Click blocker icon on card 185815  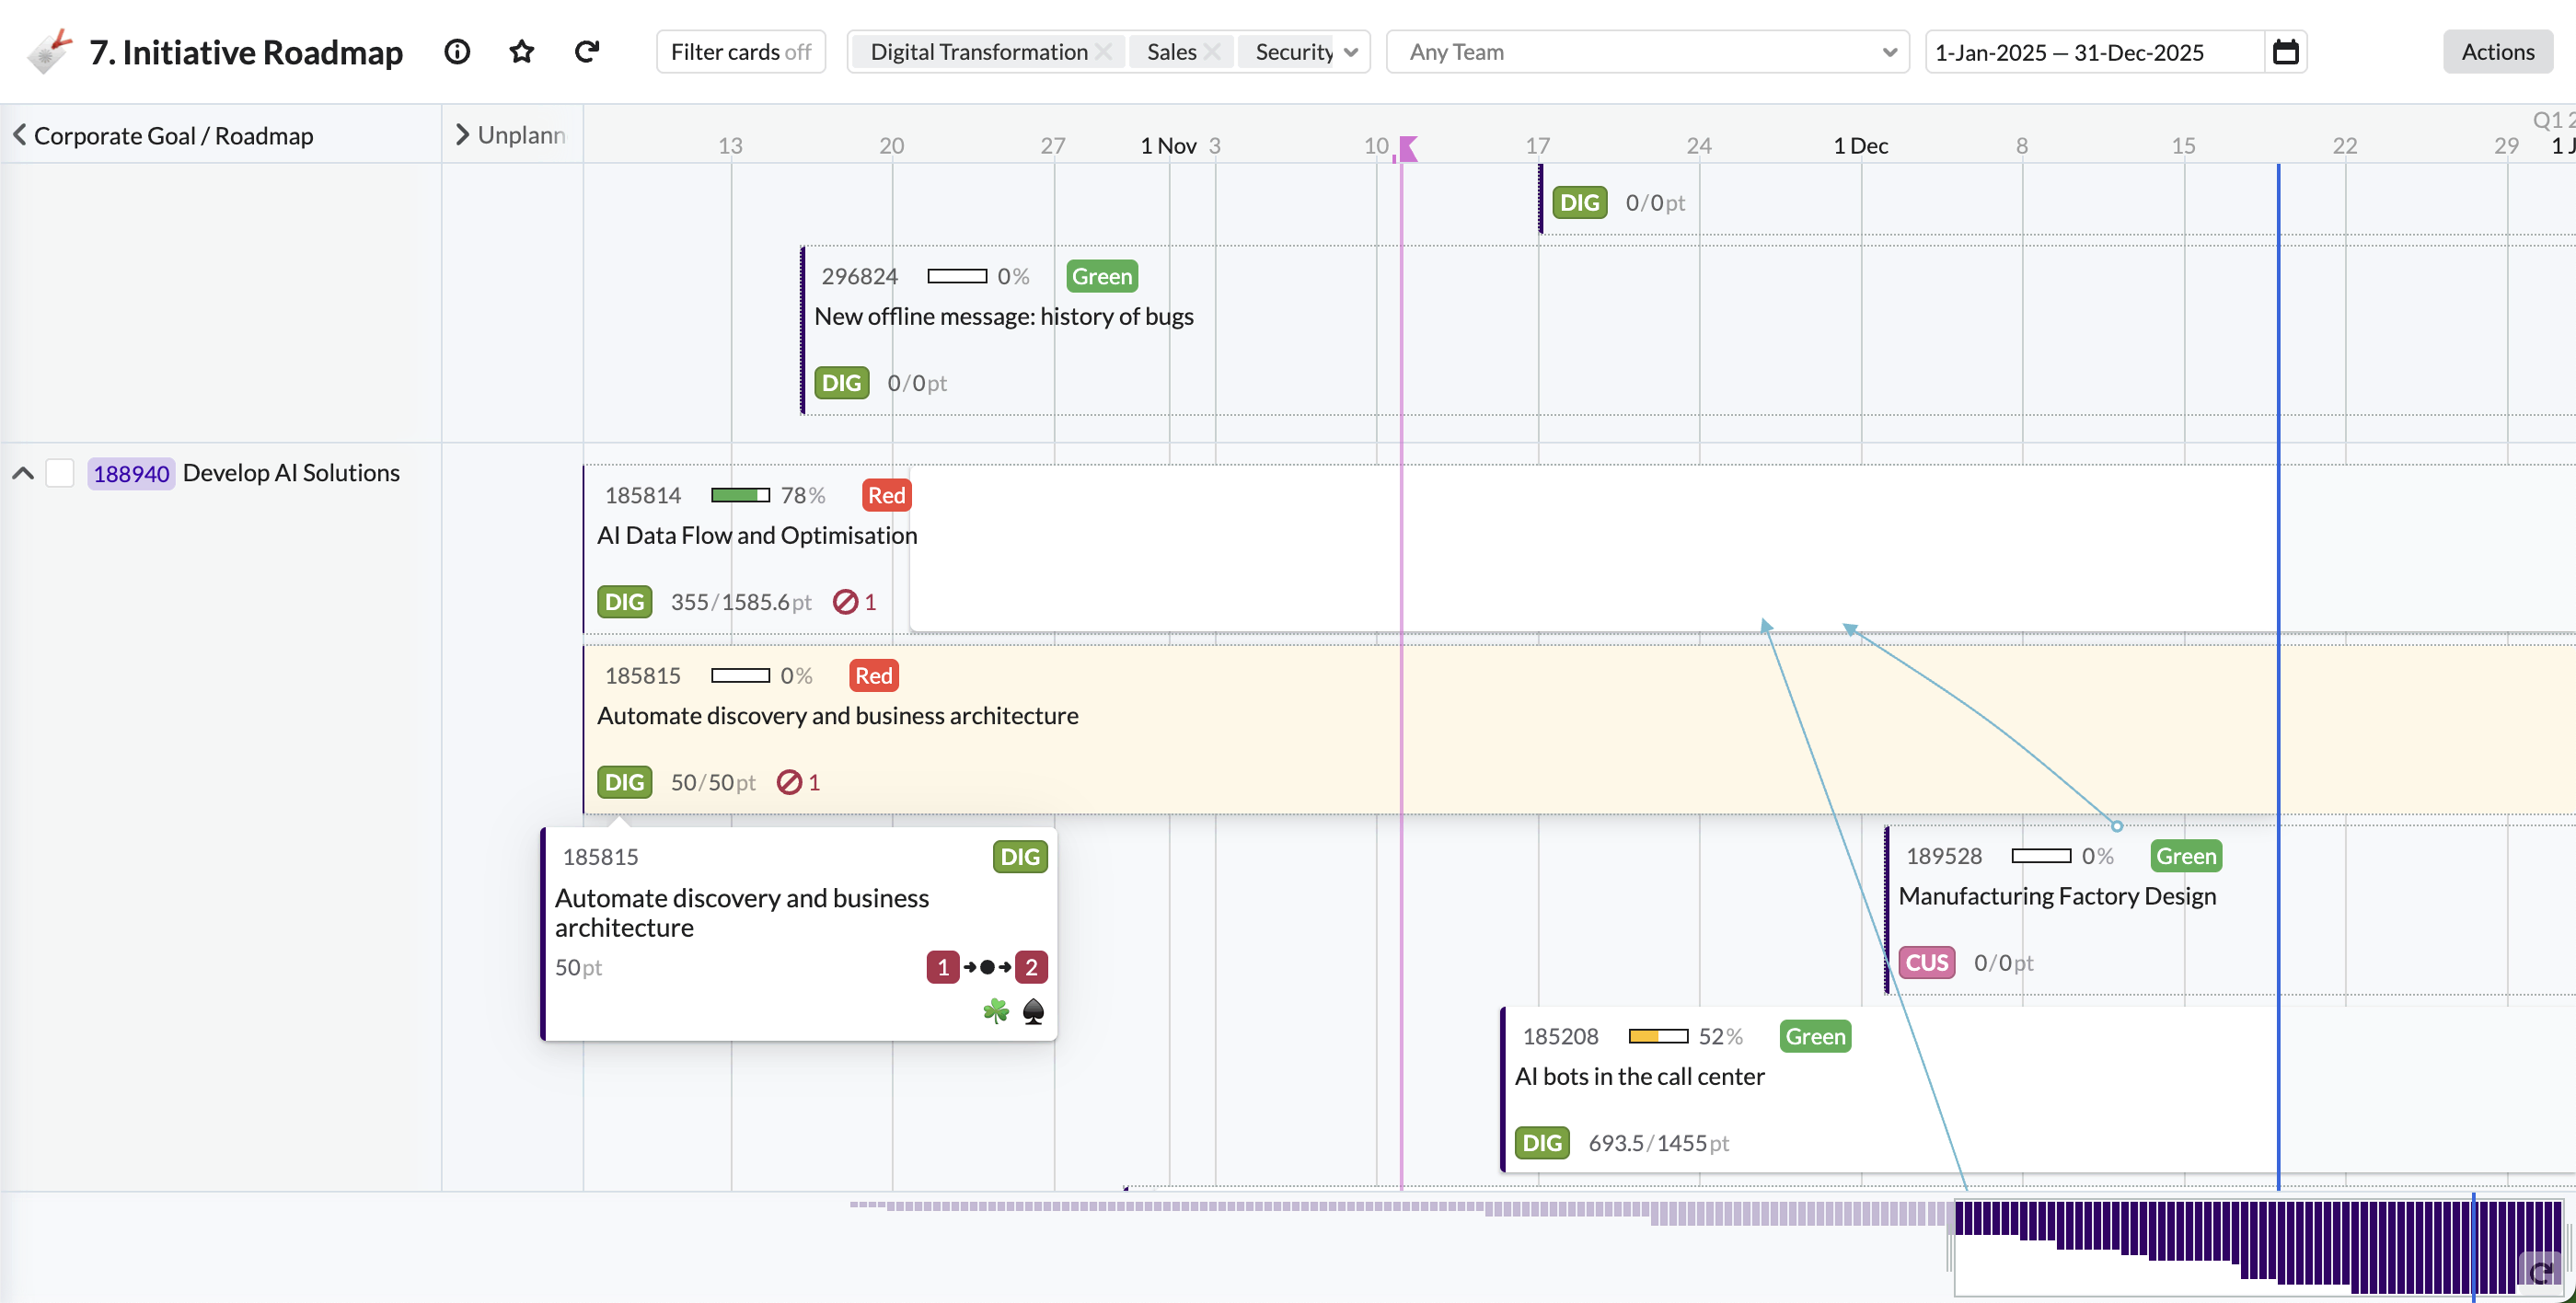click(789, 782)
